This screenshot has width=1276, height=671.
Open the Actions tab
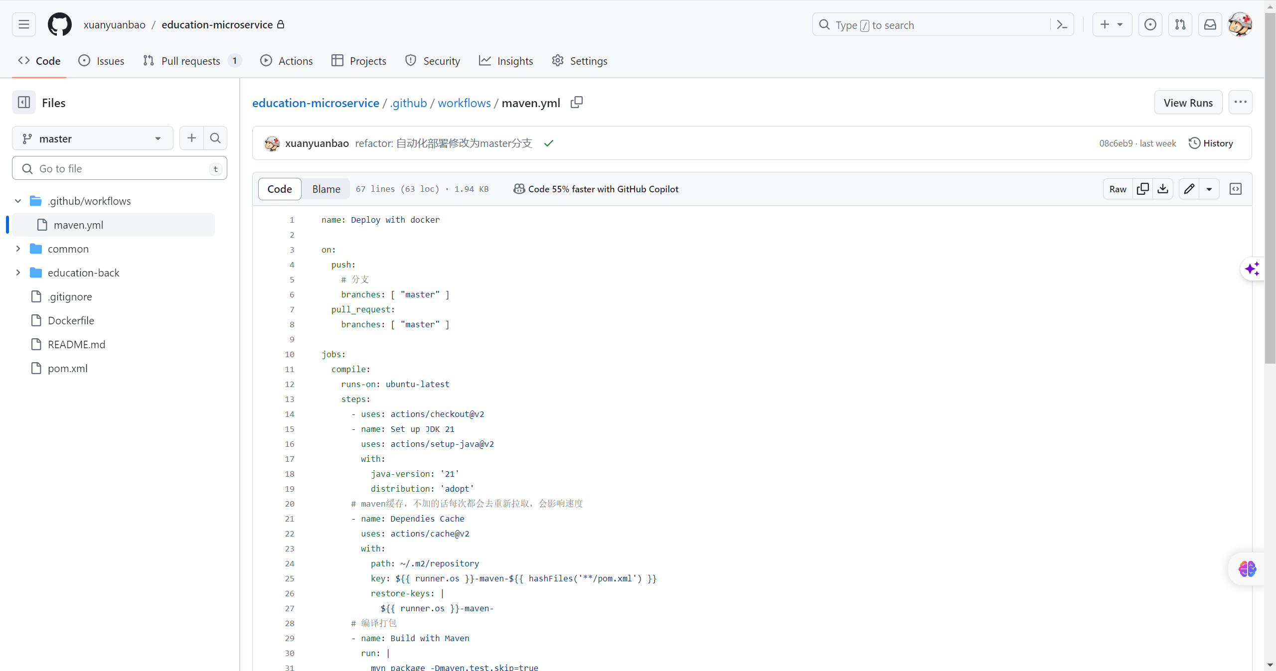point(287,61)
